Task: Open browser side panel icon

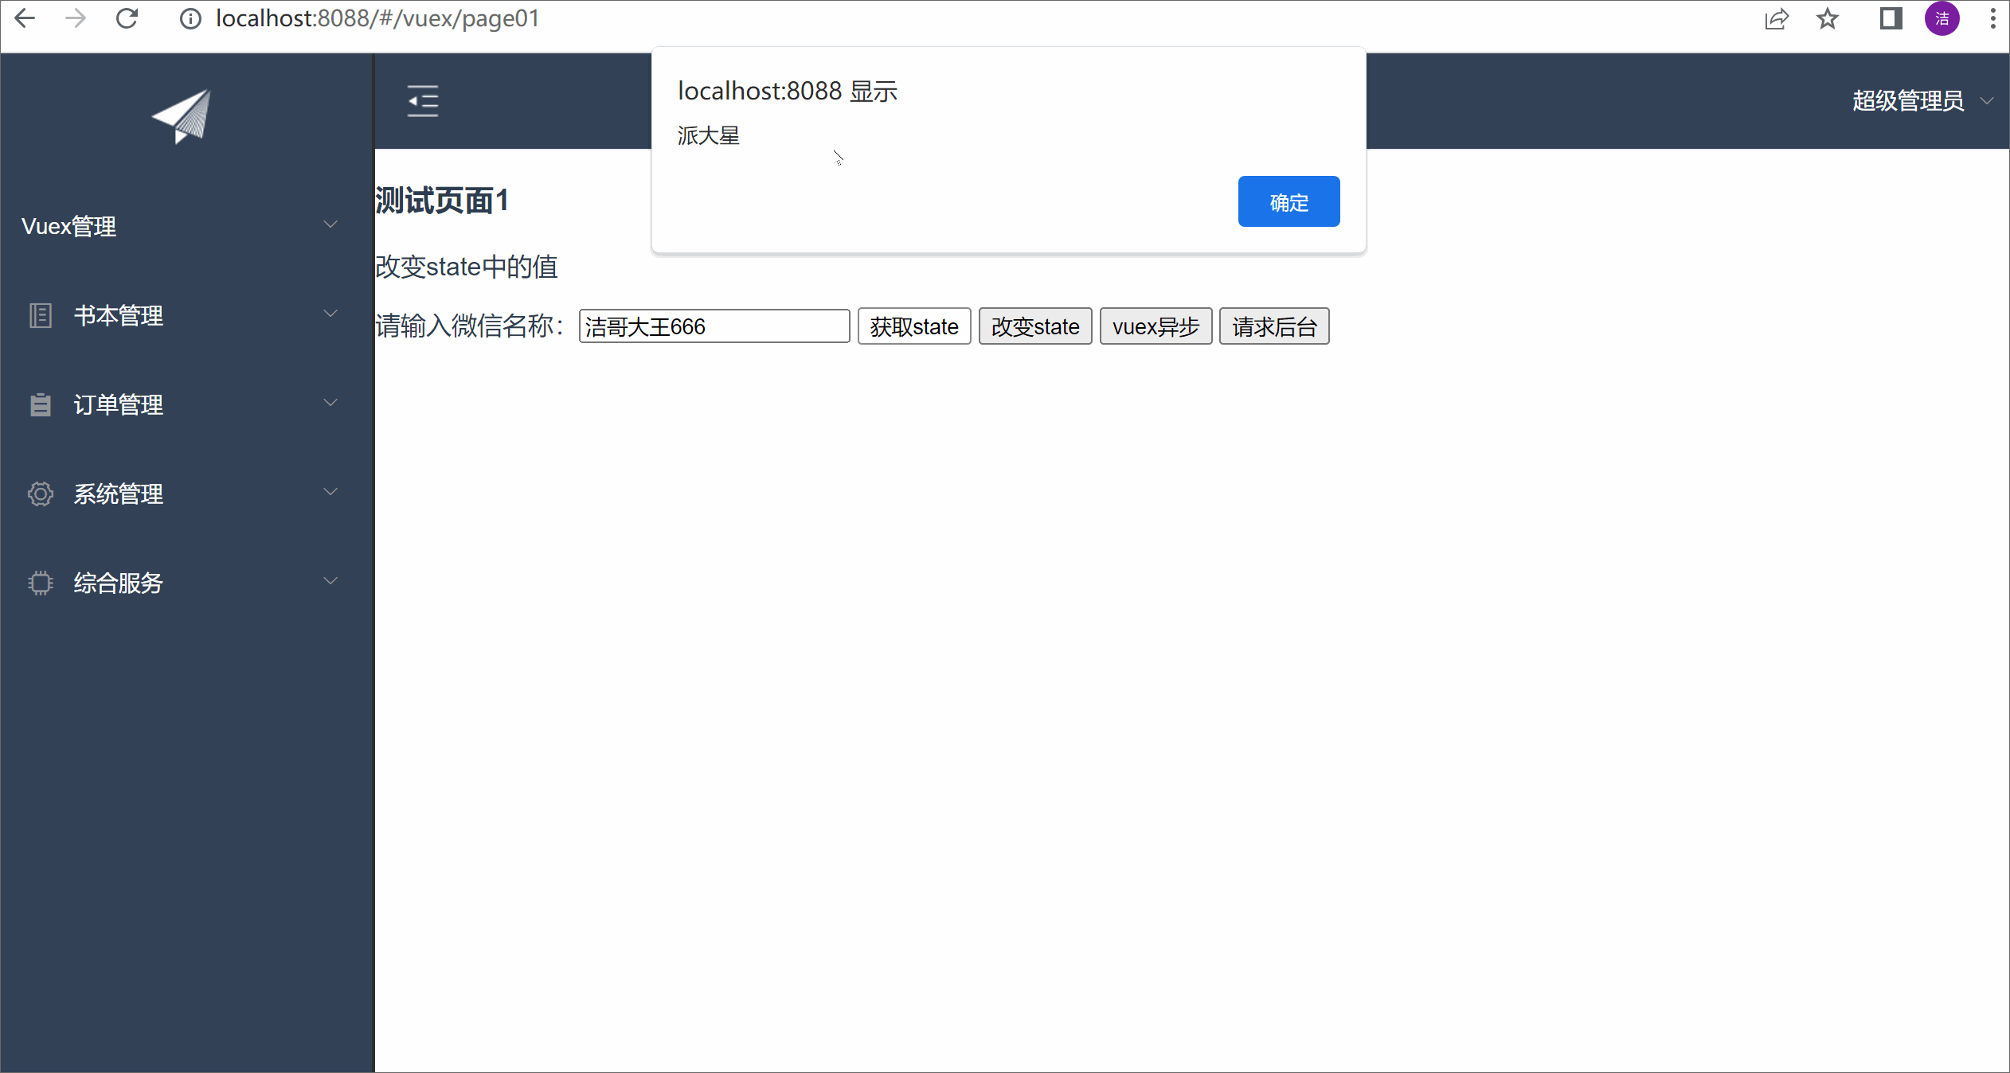Action: pyautogui.click(x=1891, y=18)
